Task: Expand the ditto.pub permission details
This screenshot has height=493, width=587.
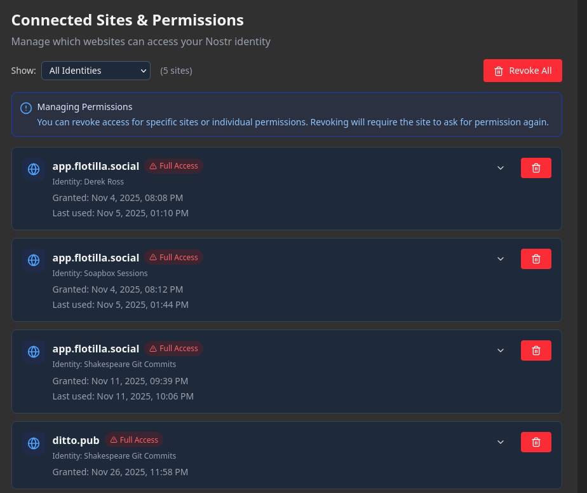Action: 500,441
